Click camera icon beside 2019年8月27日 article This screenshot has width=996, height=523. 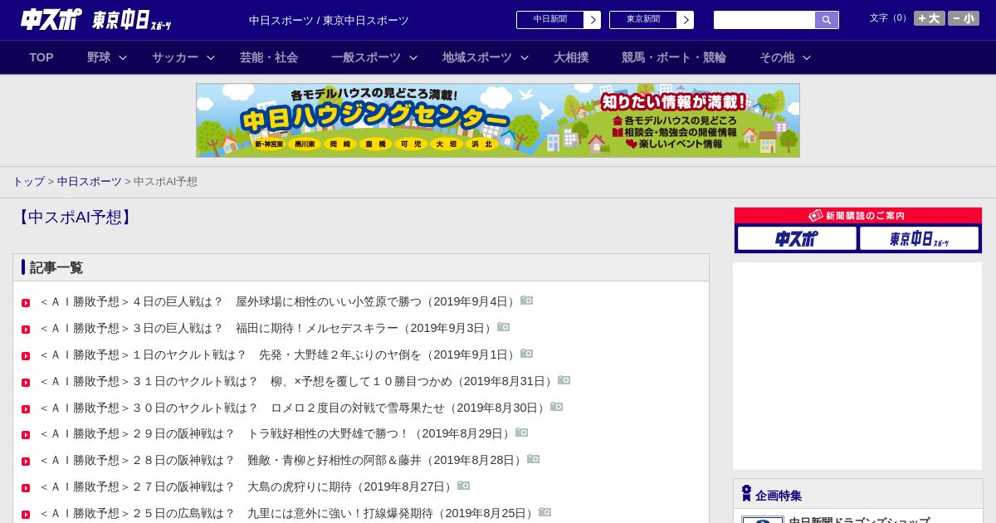(464, 486)
